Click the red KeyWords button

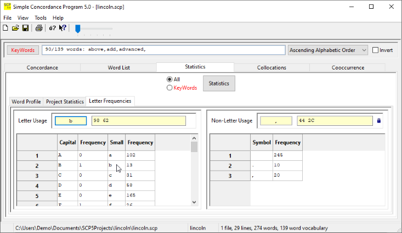tap(23, 50)
